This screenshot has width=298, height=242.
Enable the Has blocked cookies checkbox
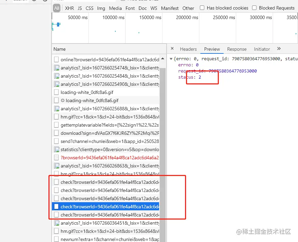pyautogui.click(x=201, y=7)
